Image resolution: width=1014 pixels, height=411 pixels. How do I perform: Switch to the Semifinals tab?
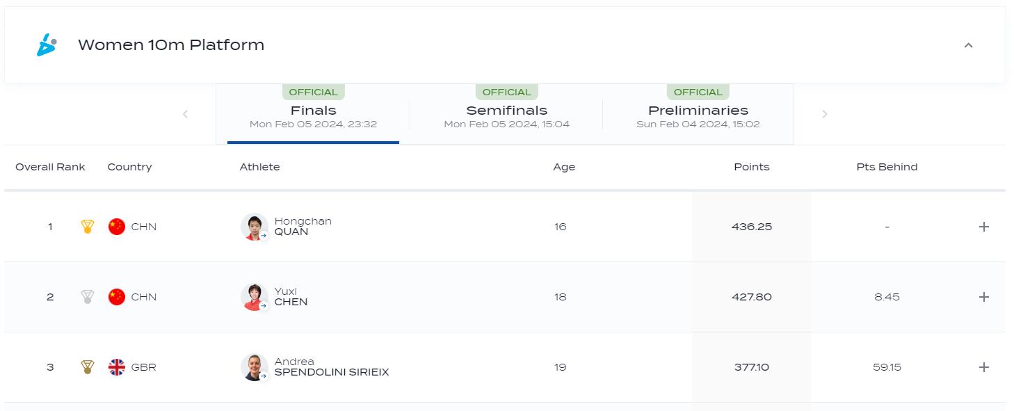coord(506,115)
